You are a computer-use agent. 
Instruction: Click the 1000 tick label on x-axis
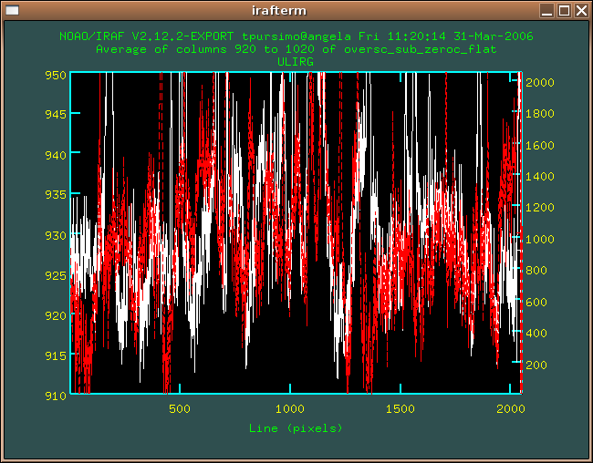(x=290, y=409)
